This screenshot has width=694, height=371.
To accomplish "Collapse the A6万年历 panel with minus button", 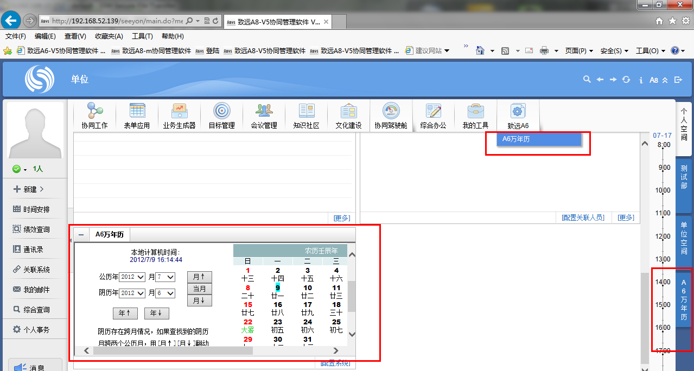I will (x=81, y=234).
